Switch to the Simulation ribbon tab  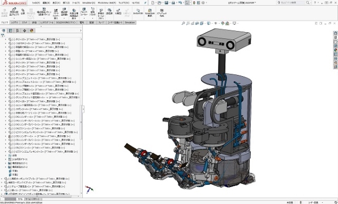(x=130, y=23)
